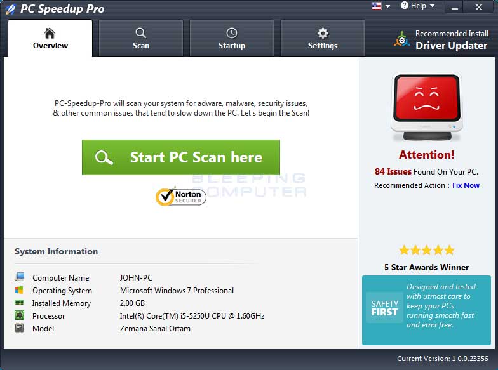Click the Installed Memory label

click(x=62, y=303)
